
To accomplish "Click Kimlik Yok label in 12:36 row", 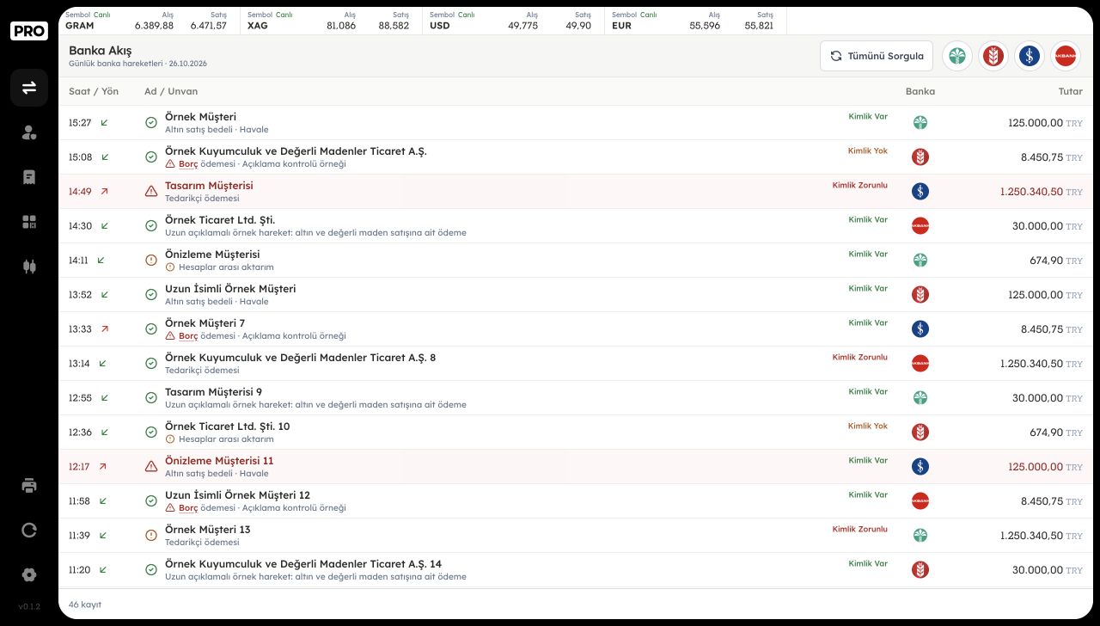I will tap(868, 427).
